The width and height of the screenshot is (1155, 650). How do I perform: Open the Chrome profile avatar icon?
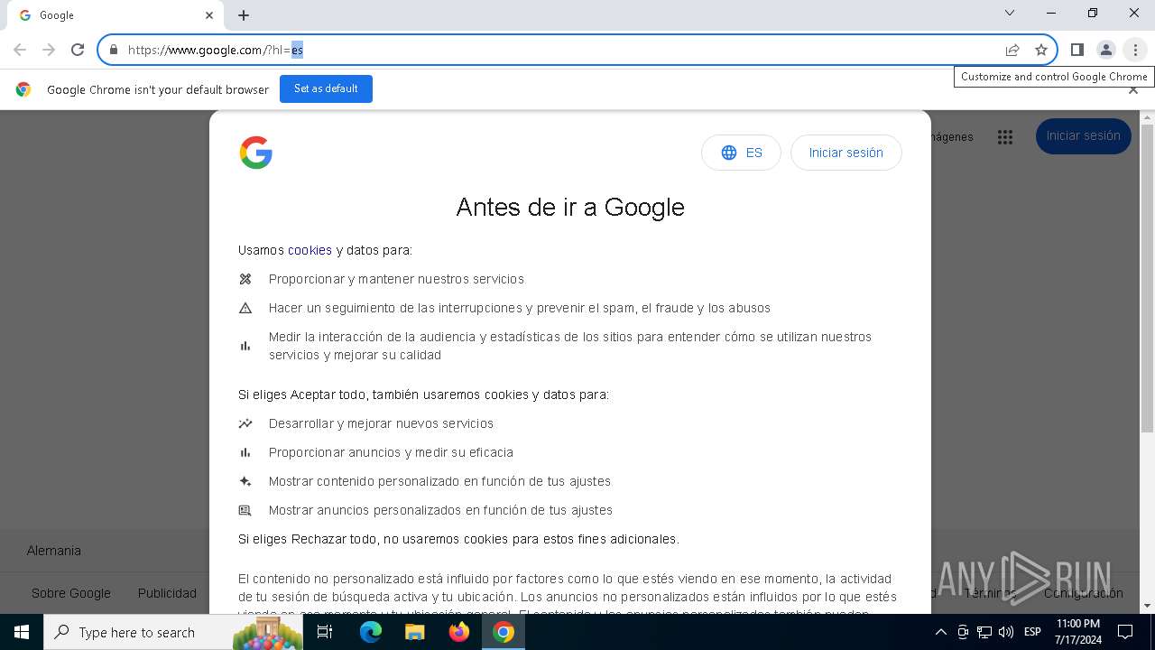(x=1105, y=50)
